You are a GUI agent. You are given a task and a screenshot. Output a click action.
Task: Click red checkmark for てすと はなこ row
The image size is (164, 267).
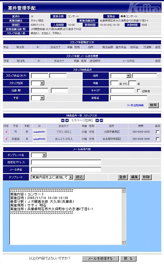click(6, 131)
